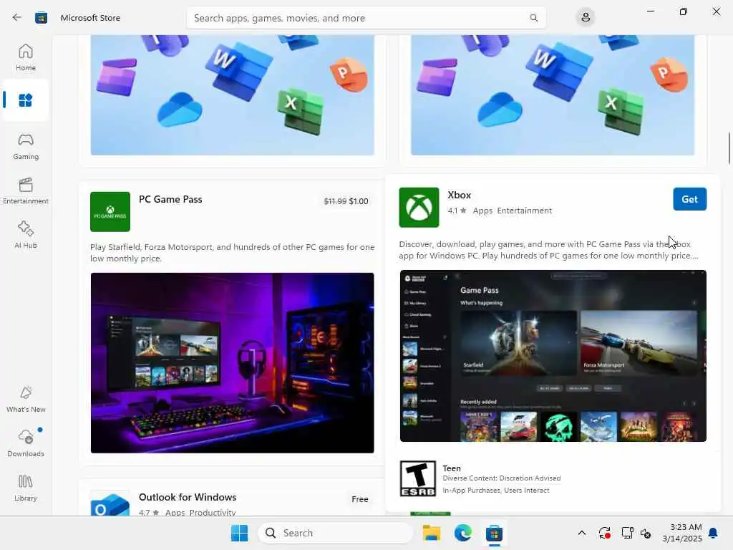Click the search magnifier icon

pos(533,18)
